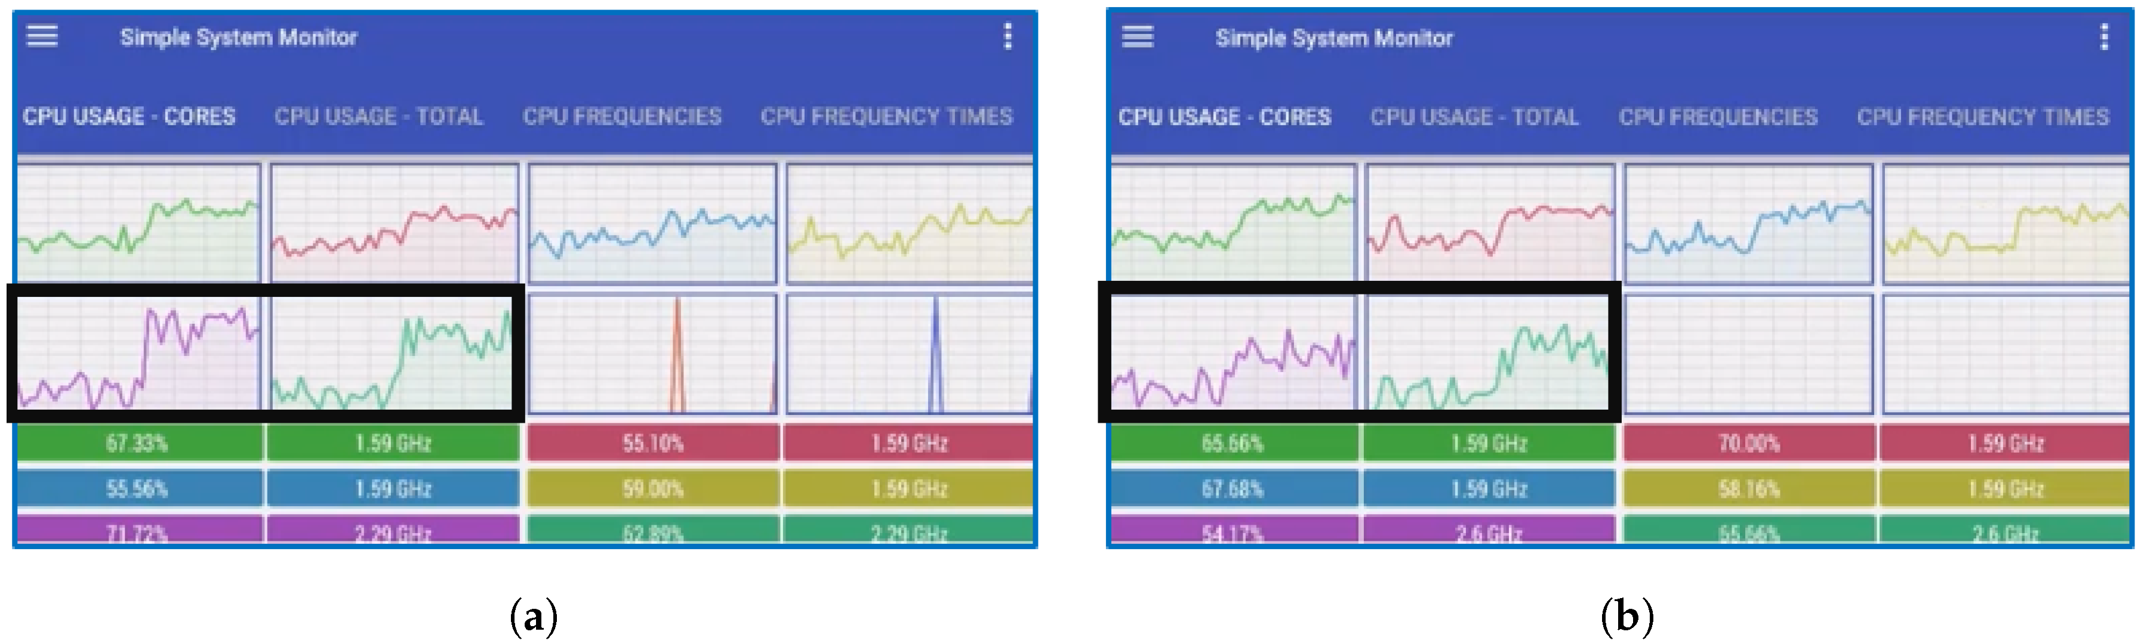
Task: Open hamburger menu in right screenshot
Action: tap(1137, 36)
